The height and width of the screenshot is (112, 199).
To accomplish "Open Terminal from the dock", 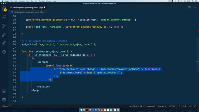I will point(87,110).
